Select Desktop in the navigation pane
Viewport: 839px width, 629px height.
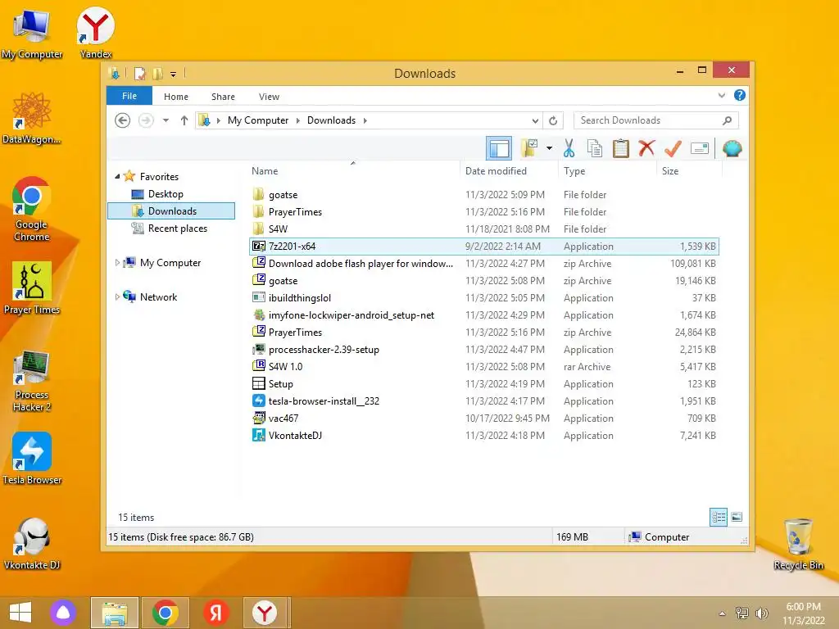pyautogui.click(x=166, y=193)
